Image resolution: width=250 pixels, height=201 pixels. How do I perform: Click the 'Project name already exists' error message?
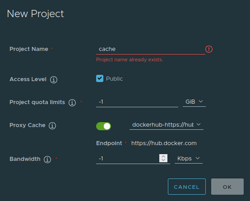coord(129,59)
